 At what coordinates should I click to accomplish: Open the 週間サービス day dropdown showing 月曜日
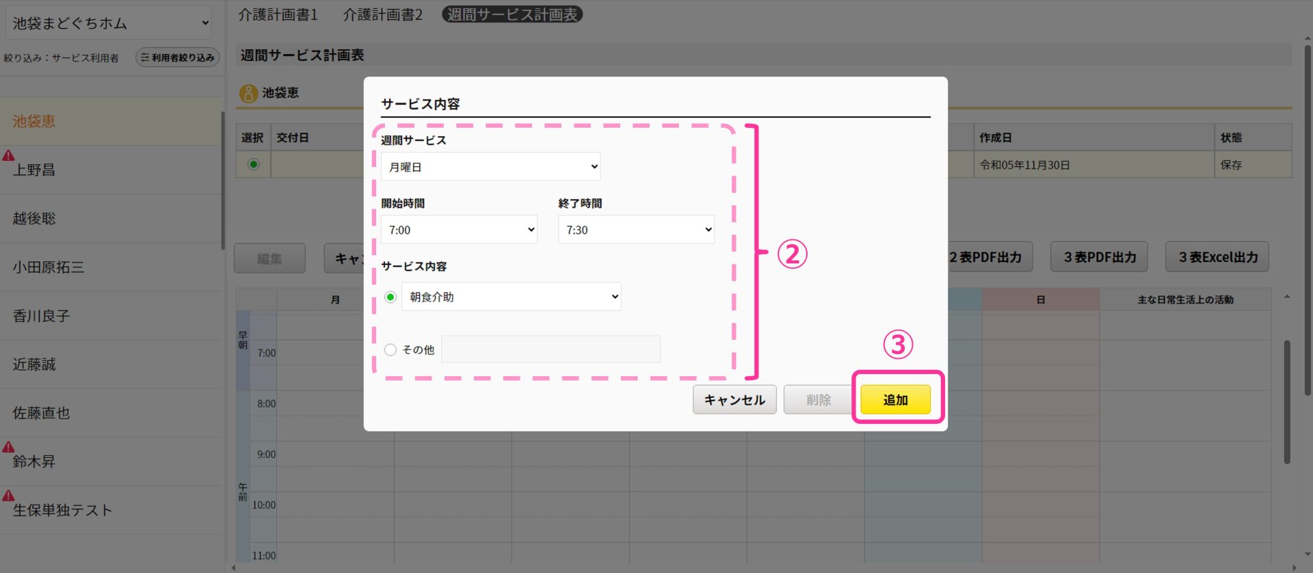[490, 167]
